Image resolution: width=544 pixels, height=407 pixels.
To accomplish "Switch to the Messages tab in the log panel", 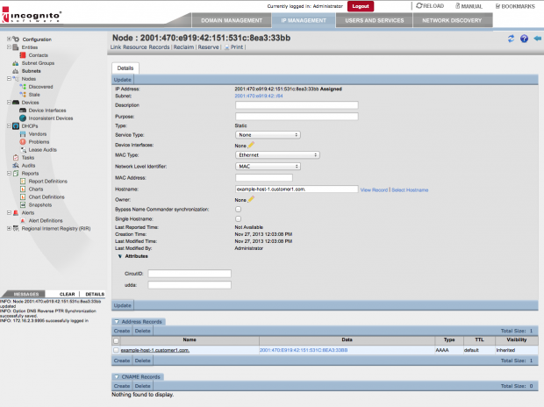I will point(26,294).
